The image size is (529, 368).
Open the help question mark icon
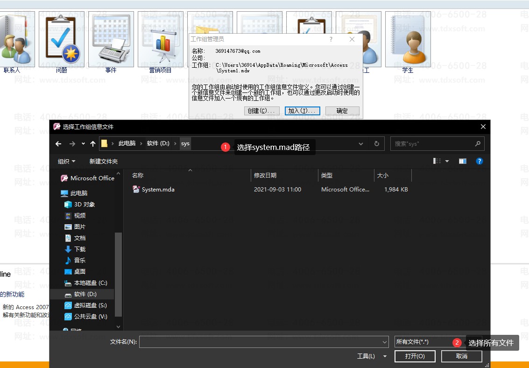479,161
